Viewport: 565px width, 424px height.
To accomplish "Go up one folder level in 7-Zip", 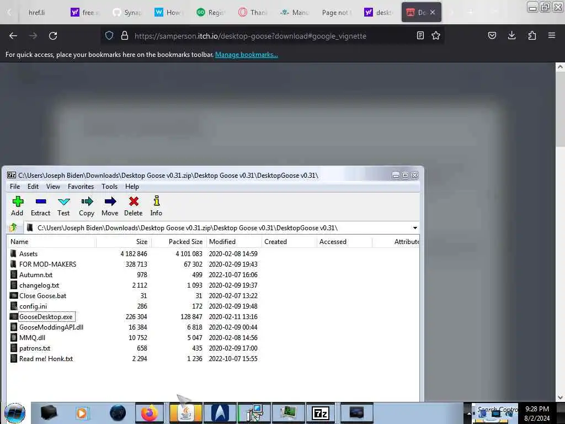I will pos(14,227).
